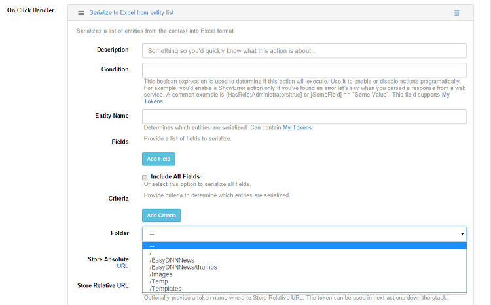Click the Add Field button

[158, 159]
